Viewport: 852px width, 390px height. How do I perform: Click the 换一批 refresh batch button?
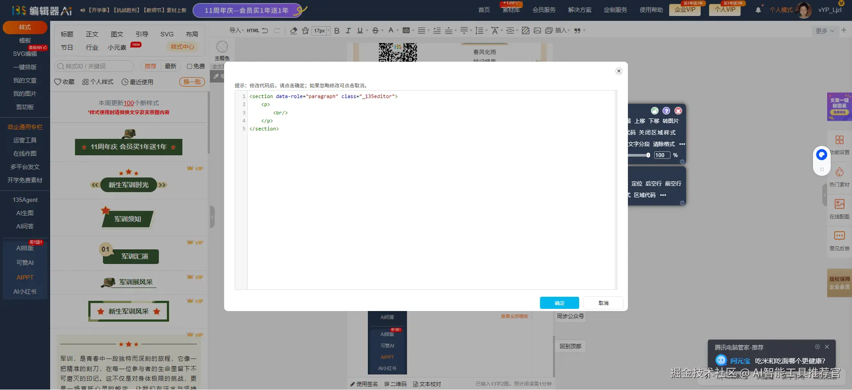(192, 82)
